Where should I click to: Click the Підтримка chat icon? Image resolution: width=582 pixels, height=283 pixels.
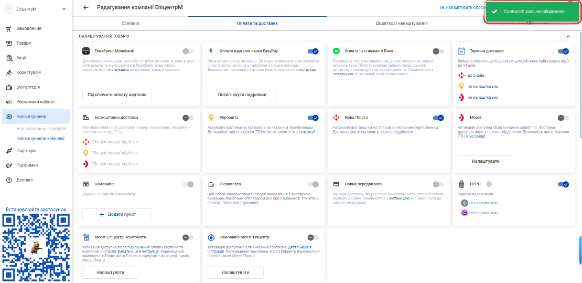point(9,165)
